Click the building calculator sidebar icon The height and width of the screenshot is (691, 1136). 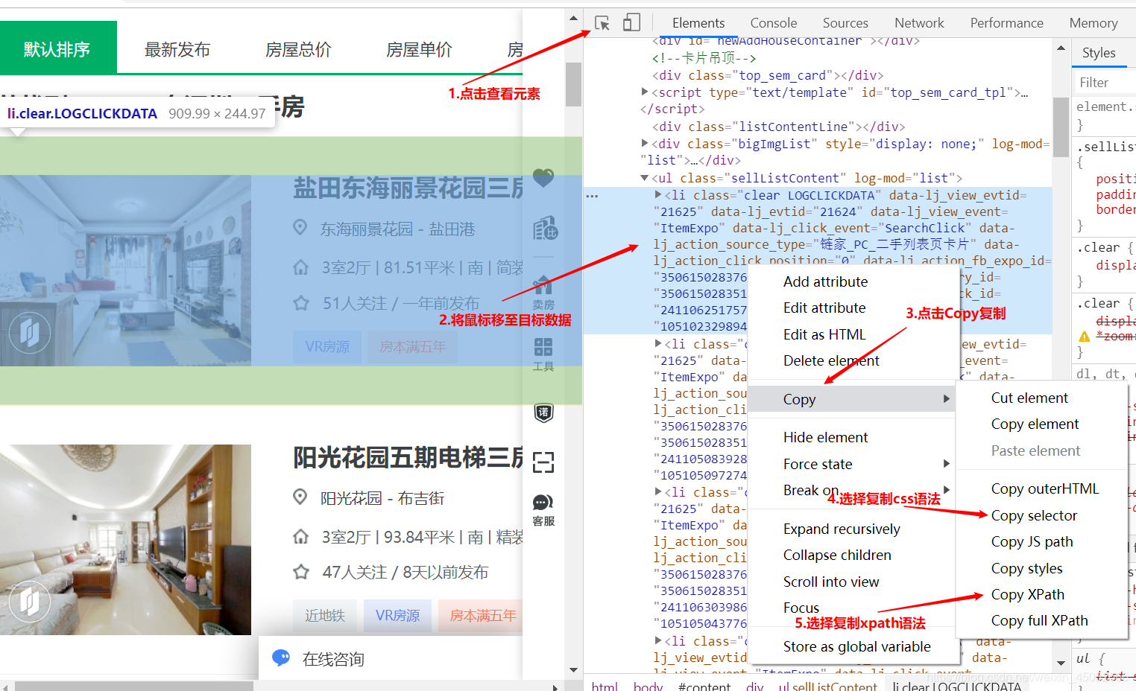(544, 228)
